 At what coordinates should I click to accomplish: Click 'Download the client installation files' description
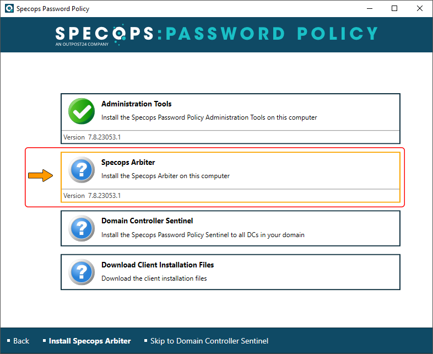(154, 278)
